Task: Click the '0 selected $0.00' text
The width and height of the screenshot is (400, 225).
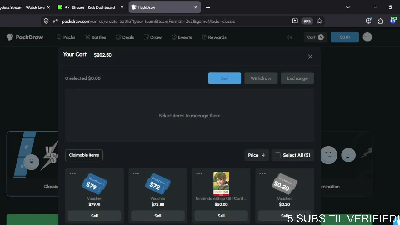Action: pos(83,78)
